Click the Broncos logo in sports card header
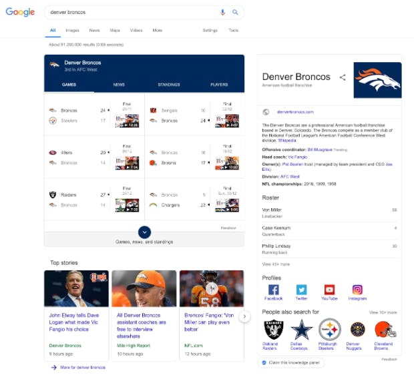 tap(54, 65)
